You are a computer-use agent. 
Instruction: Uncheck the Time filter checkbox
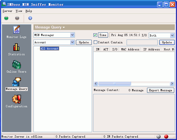tap(95, 35)
